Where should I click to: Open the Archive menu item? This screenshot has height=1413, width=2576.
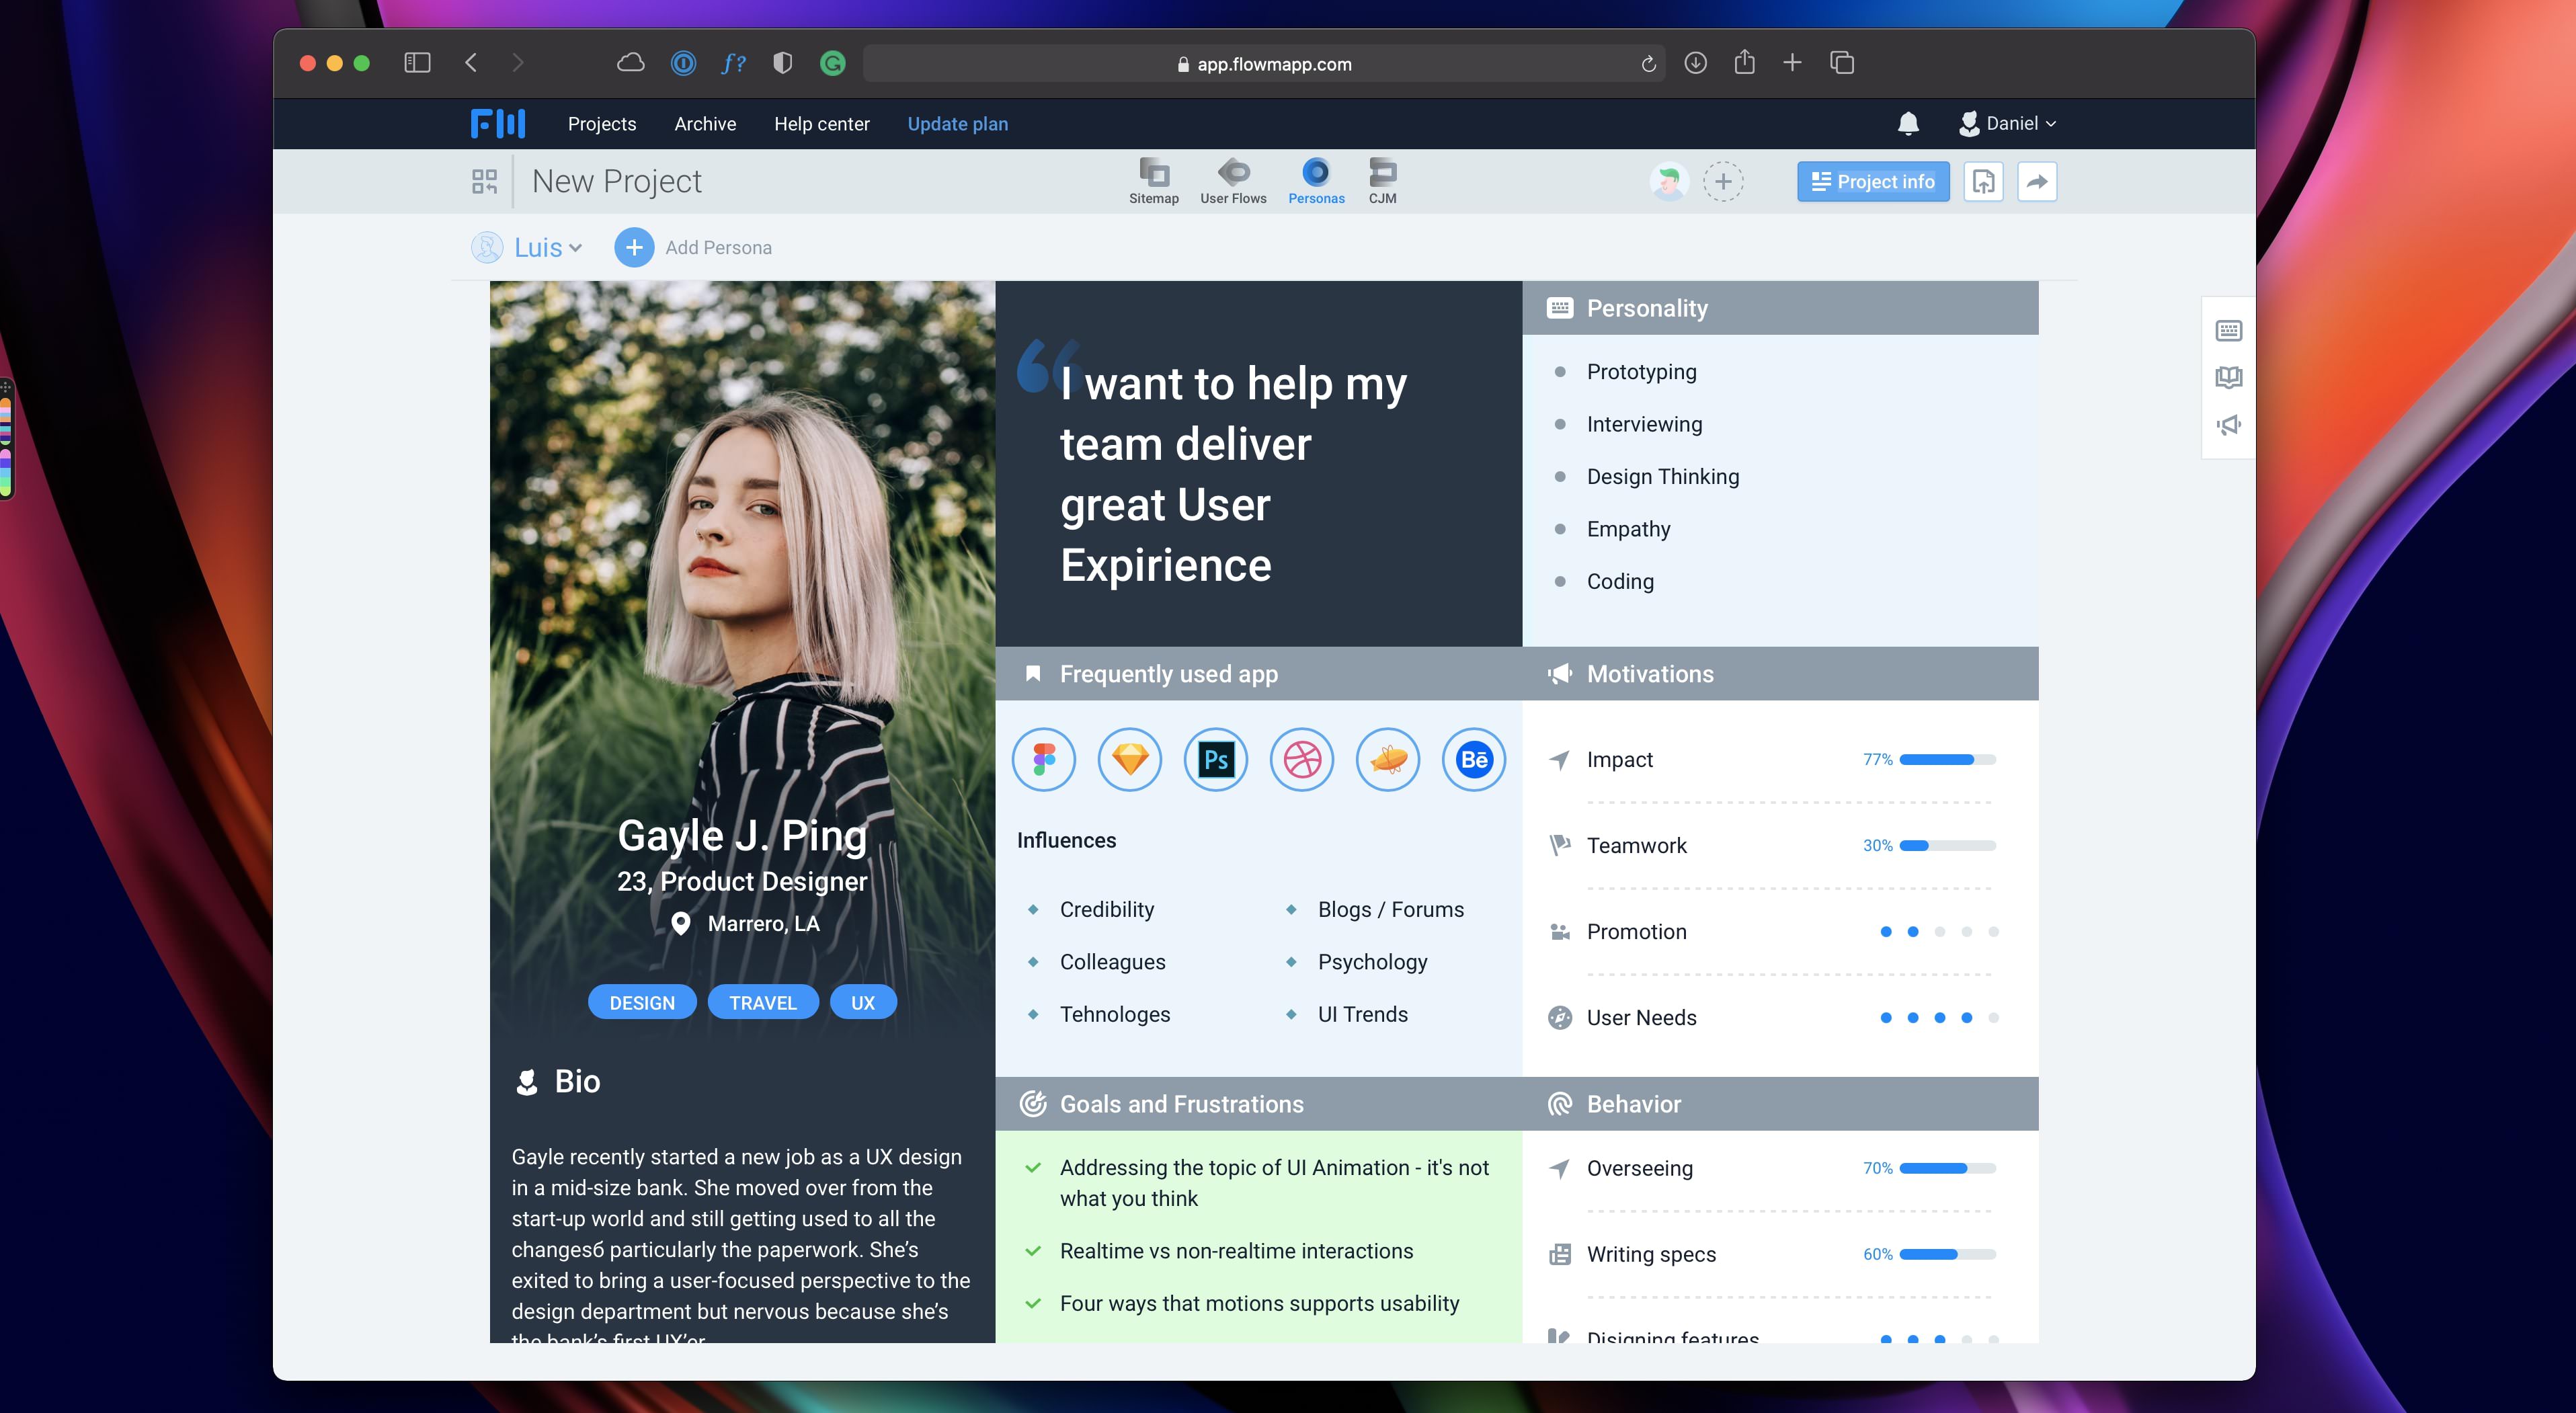(704, 123)
